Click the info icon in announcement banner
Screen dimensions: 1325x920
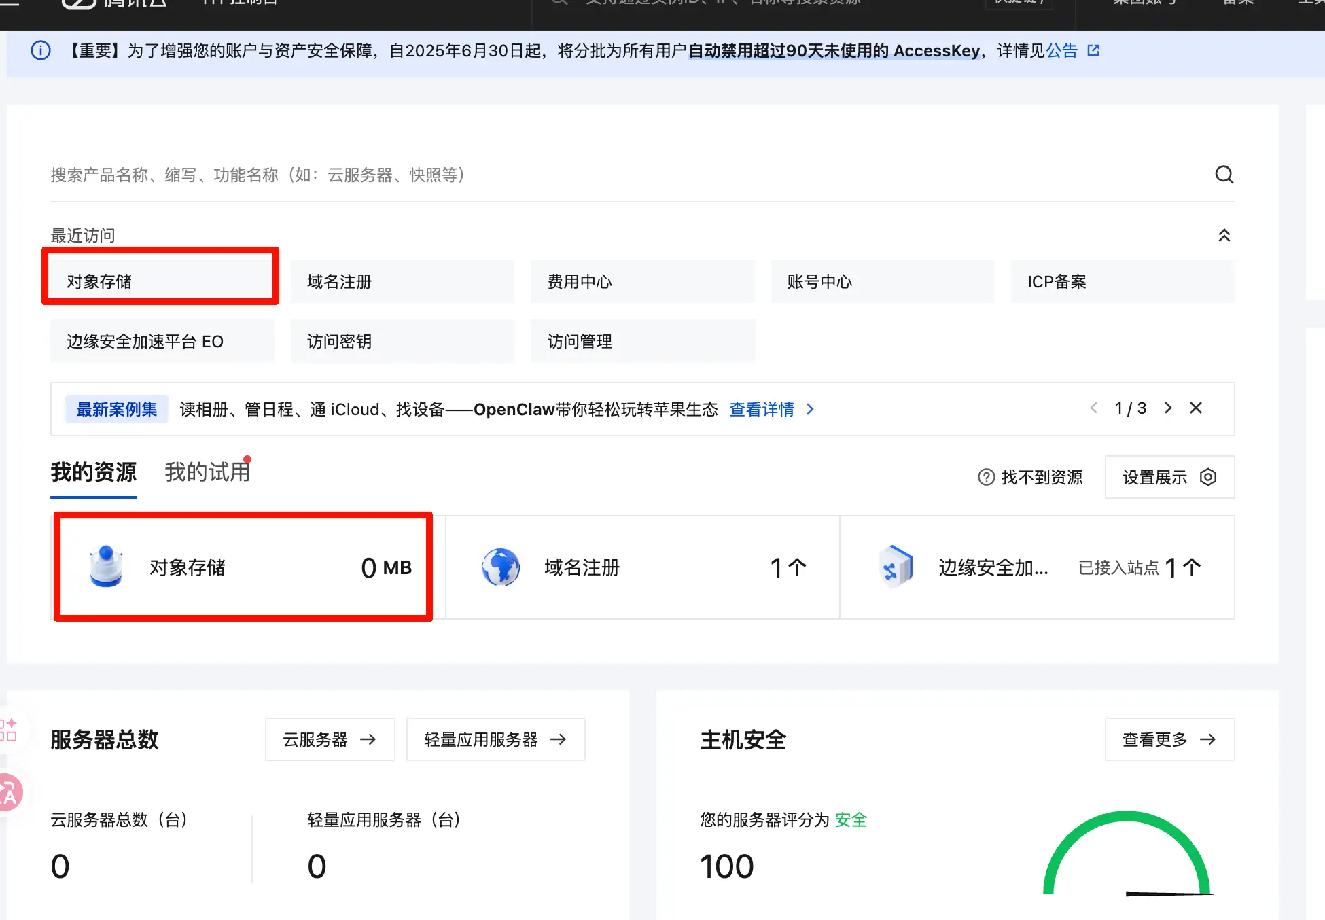41,51
